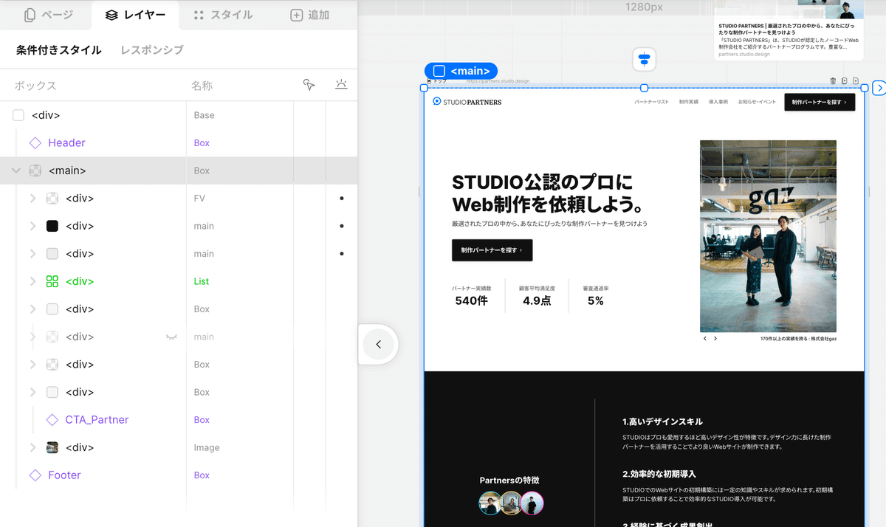Viewport: 886px width, 527px height.
Task: Expand the Box div below List
Action: click(32, 309)
